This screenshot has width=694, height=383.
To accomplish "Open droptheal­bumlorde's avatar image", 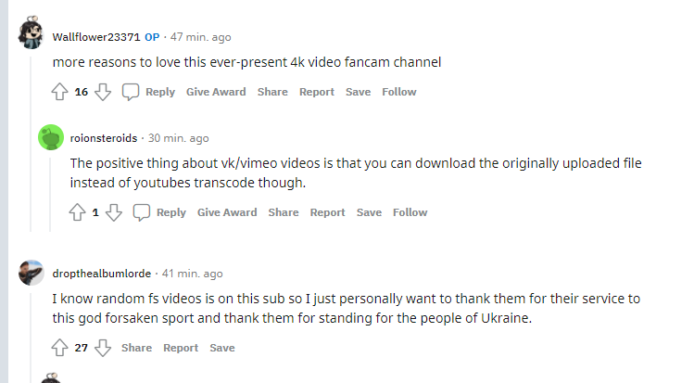I will (32, 273).
